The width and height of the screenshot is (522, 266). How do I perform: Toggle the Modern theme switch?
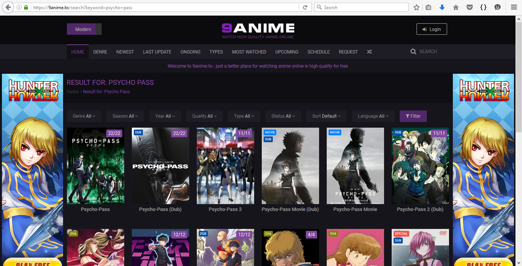pos(84,29)
